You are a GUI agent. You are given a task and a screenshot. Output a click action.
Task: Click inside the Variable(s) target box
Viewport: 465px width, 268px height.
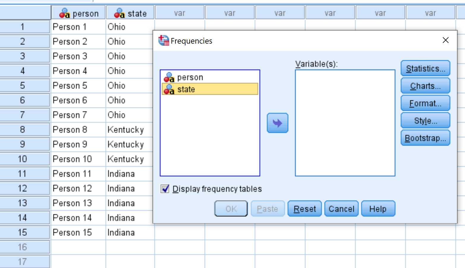coord(345,123)
